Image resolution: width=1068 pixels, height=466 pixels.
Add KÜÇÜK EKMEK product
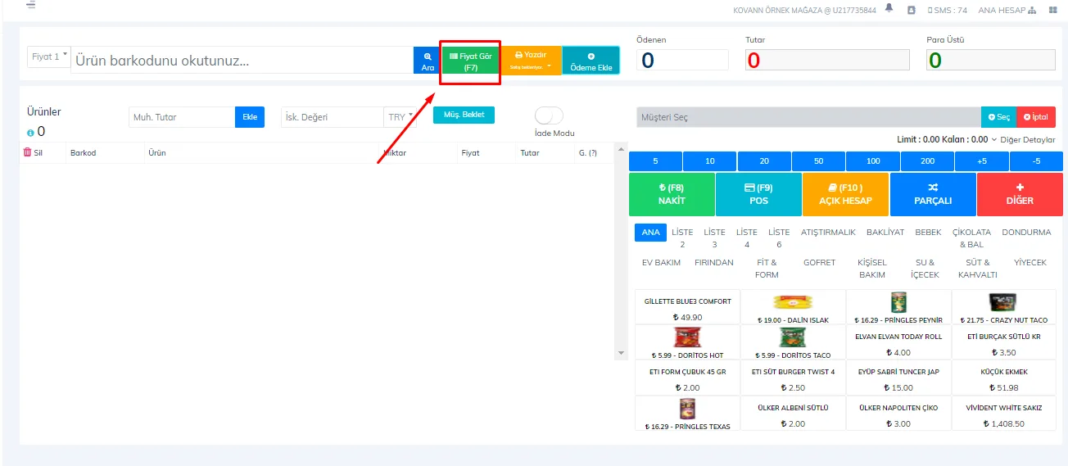(x=1003, y=378)
